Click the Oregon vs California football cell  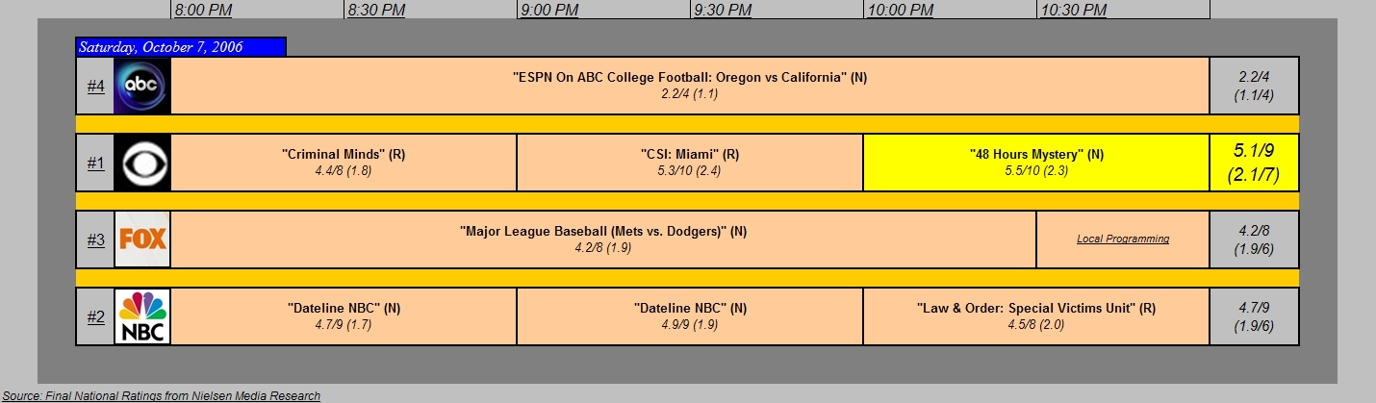tap(689, 86)
